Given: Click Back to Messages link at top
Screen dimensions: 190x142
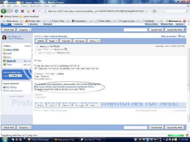Looking at the screenshot, I should point(59,36).
